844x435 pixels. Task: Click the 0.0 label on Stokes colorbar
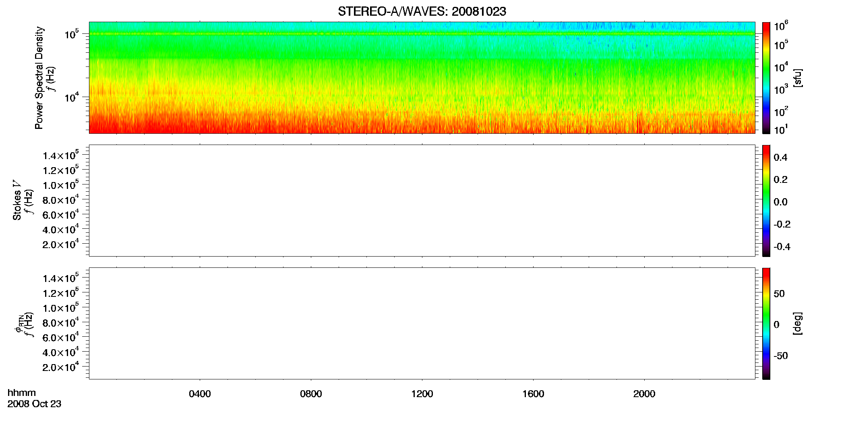[x=780, y=202]
